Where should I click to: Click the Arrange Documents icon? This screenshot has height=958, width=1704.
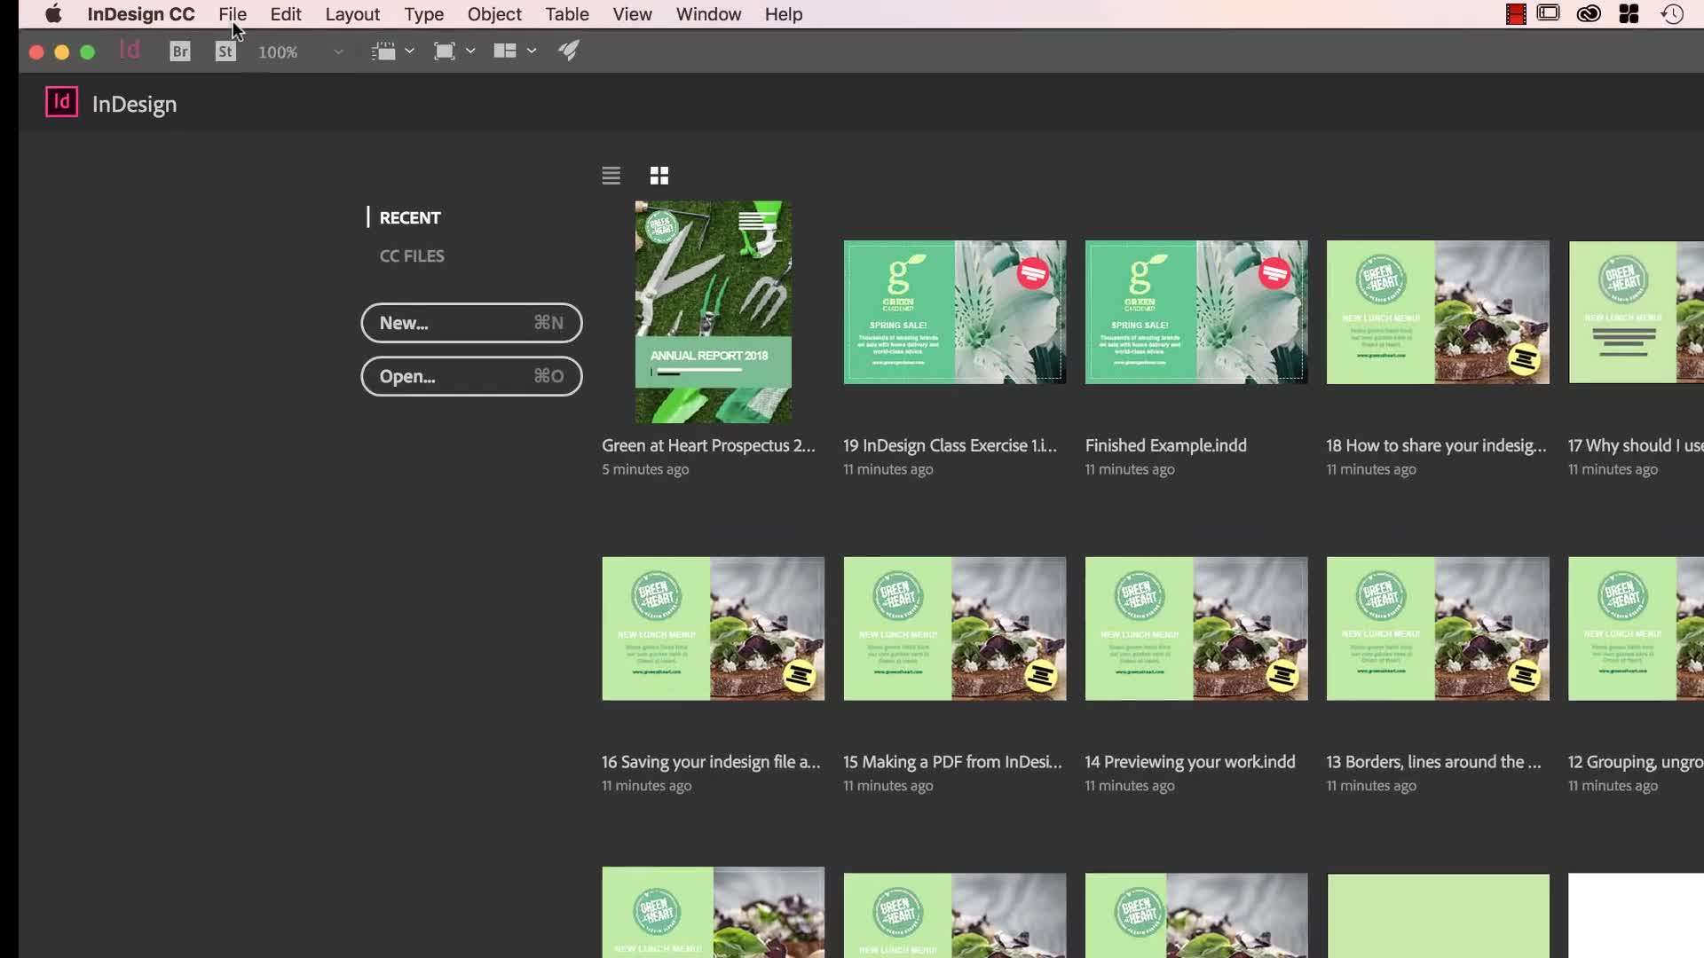click(x=505, y=51)
